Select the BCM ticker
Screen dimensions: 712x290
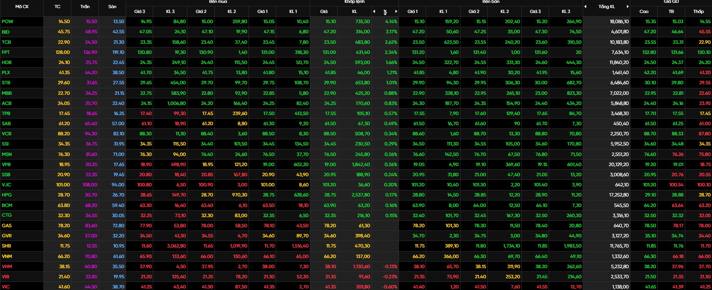click(7, 205)
